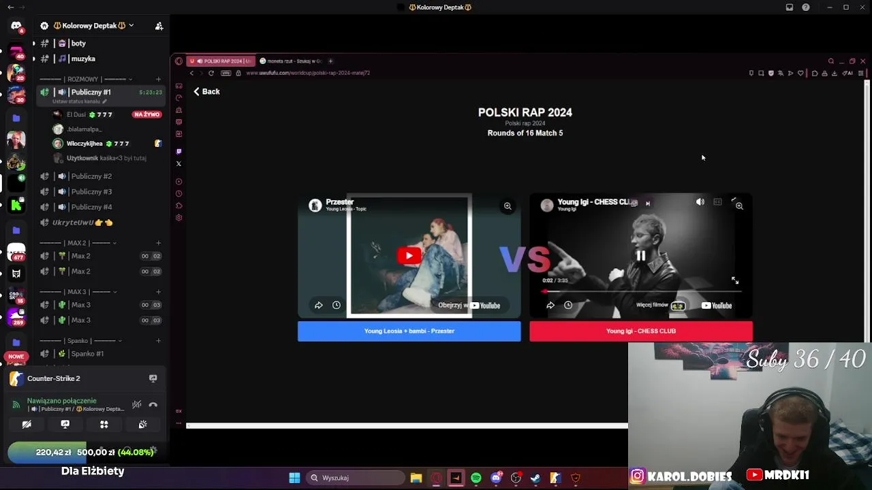Screen dimensions: 872x490
Task: Add Przester video to Watch Later
Action: [x=337, y=306]
